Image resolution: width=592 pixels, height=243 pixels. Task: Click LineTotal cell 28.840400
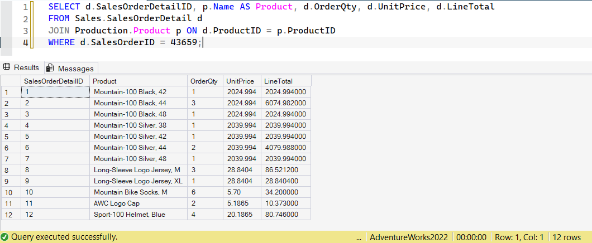pyautogui.click(x=286, y=181)
